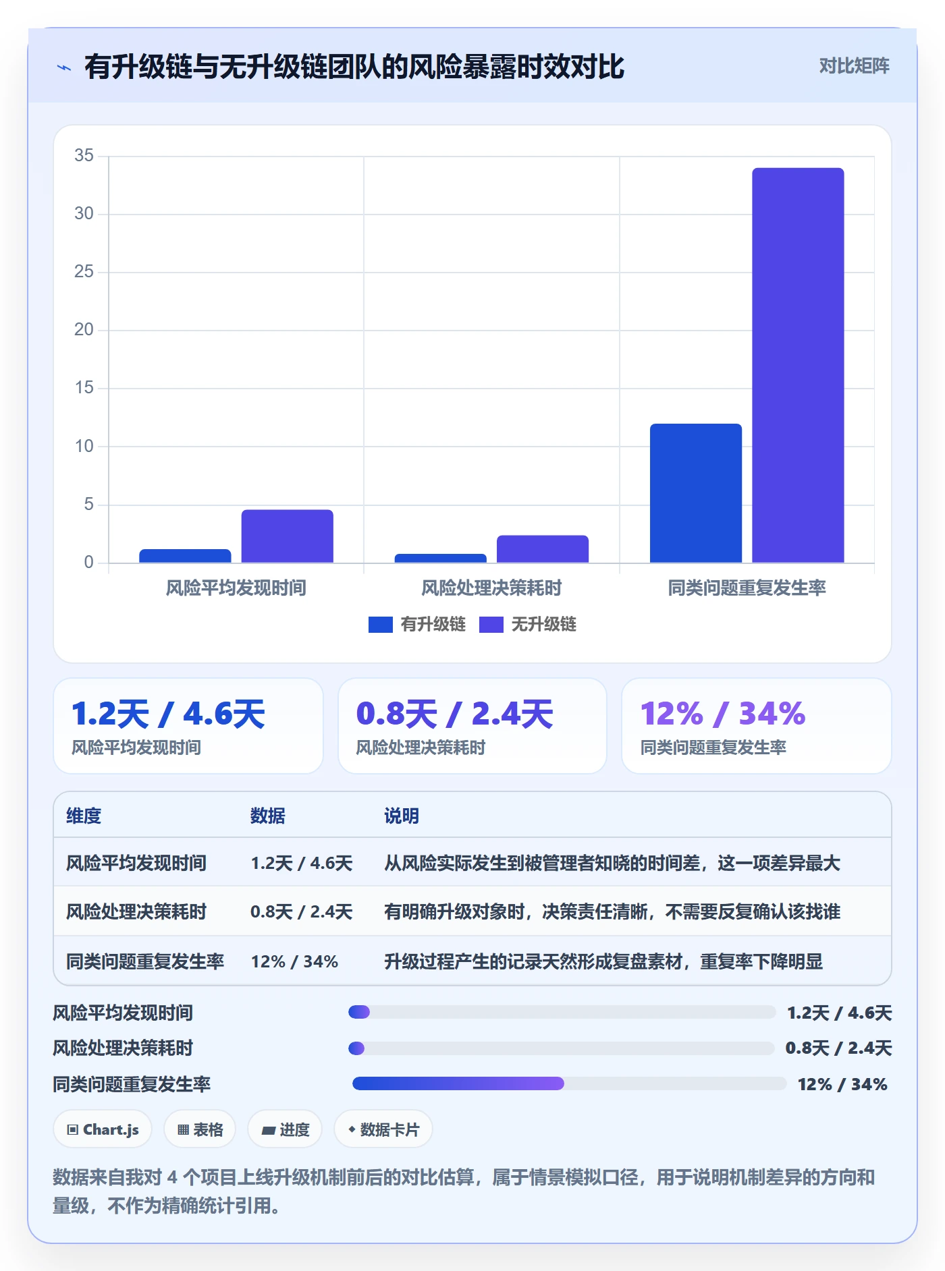Click the 表格 tag chip
945x1271 pixels.
click(200, 1129)
